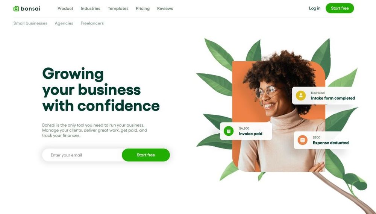Screen dimensions: 376x214
Task: Click the yellow New lead person icon
Action: coord(301,96)
